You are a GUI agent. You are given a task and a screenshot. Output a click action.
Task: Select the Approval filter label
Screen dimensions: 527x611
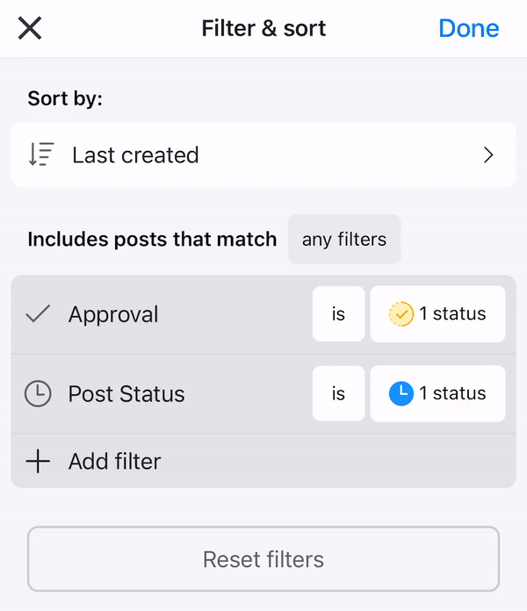click(113, 314)
